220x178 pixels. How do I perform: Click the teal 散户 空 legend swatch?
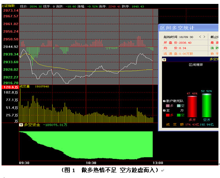coord(178,105)
